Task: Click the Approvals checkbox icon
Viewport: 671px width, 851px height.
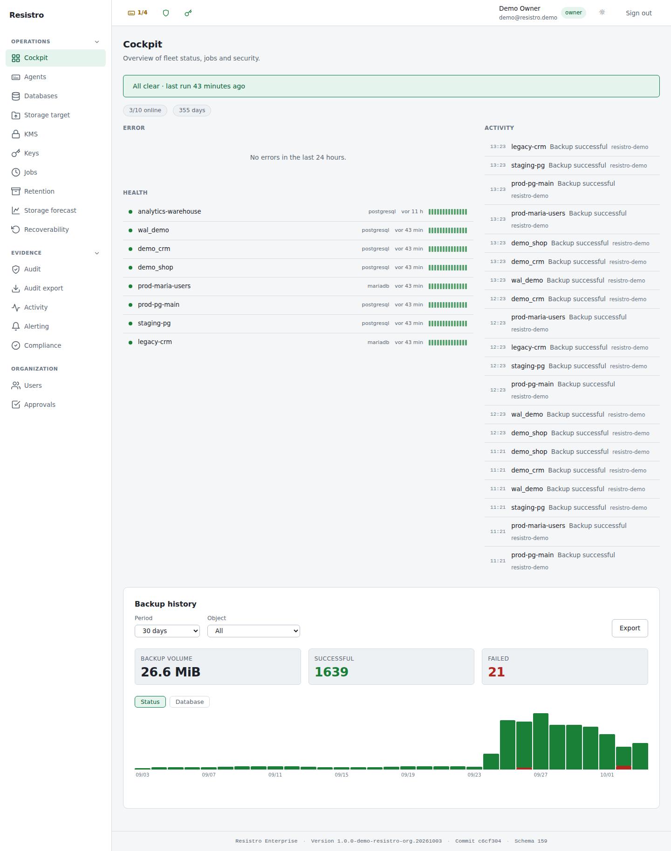Action: coord(16,405)
